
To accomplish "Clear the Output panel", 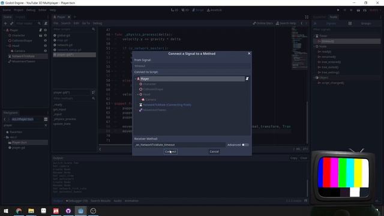I will click(304, 158).
